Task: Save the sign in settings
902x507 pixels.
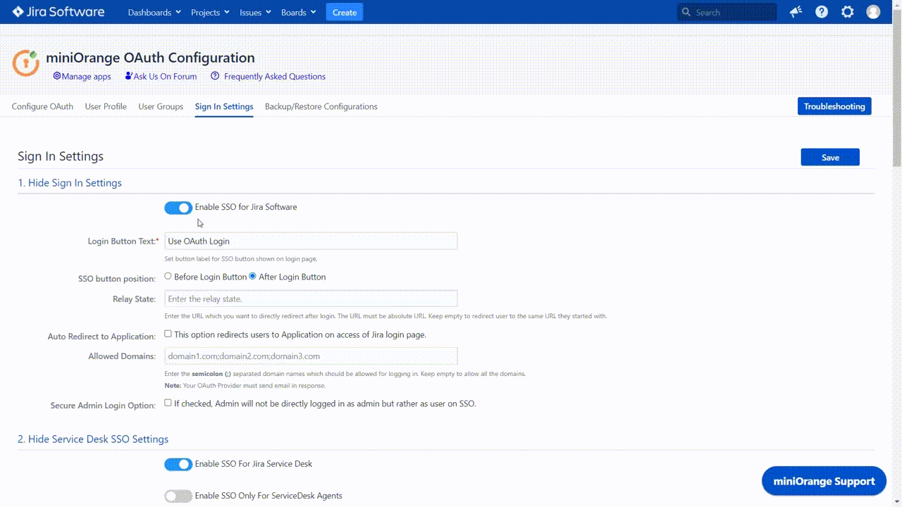Action: 830,157
